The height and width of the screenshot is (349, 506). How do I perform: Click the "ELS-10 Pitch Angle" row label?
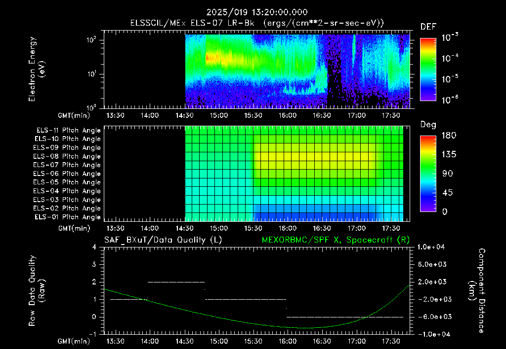(68, 139)
